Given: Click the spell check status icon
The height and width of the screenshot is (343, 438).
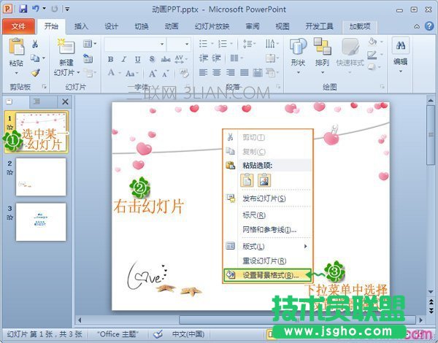Looking at the screenshot, I should (x=158, y=334).
